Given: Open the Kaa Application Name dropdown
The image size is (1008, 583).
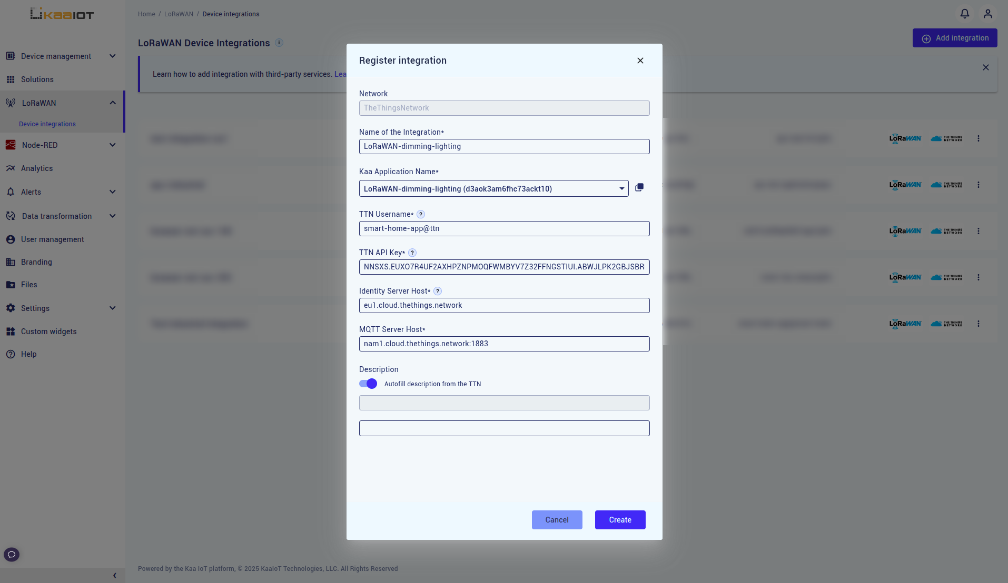Looking at the screenshot, I should click(x=621, y=188).
